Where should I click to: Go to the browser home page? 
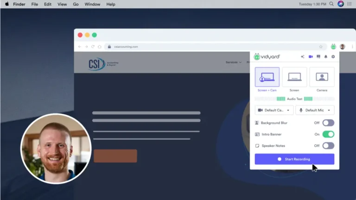click(x=100, y=47)
